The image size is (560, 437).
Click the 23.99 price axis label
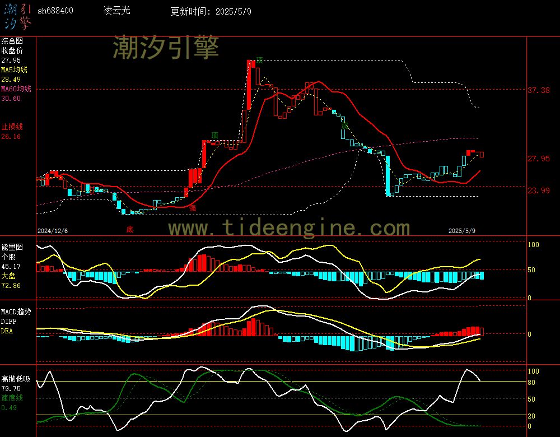tap(539, 190)
